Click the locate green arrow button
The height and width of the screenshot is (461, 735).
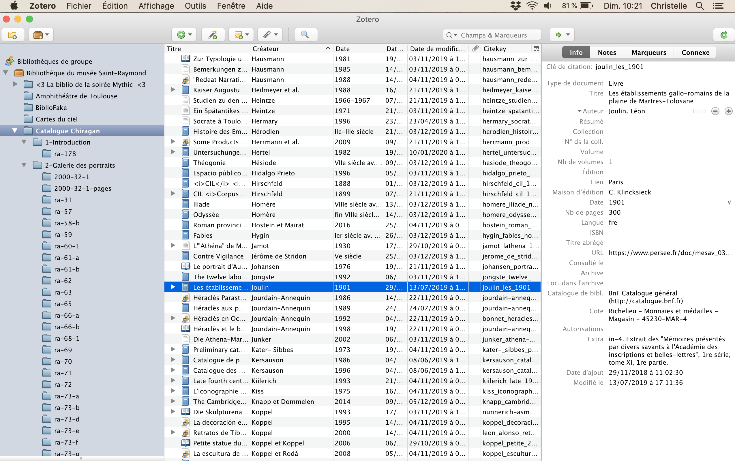pyautogui.click(x=562, y=35)
